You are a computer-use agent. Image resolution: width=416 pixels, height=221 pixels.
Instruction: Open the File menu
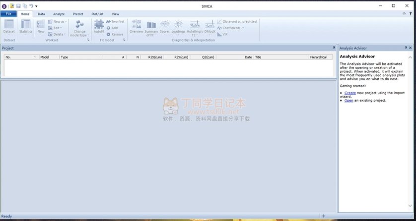(8, 14)
